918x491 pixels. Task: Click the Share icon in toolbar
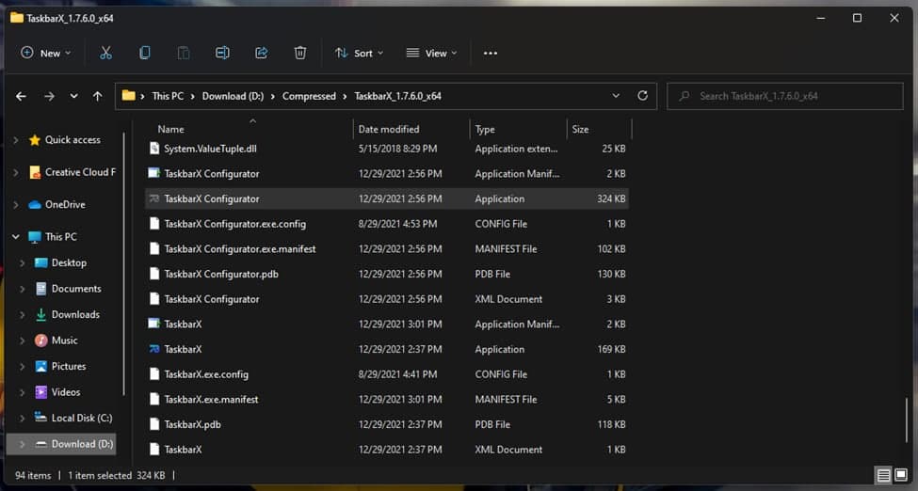[x=262, y=54]
